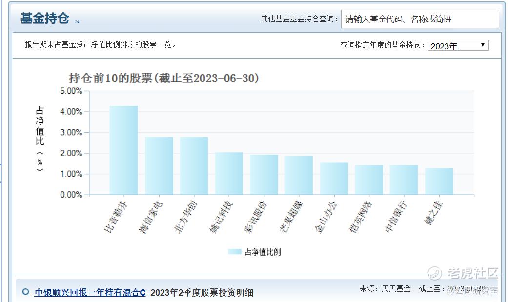Click the 来源：天天基金 source text
508x302 pixels.
point(385,288)
